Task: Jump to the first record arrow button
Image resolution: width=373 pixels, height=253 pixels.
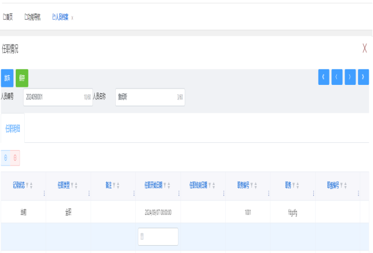Action: 324,77
